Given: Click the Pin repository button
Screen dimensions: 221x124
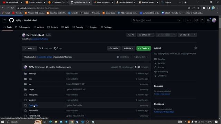Looking at the screenshot, I should click(131, 35).
